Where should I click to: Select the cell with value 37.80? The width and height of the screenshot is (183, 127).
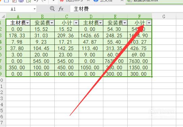coord(18,48)
